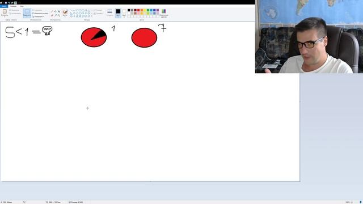Screen dimensions: 363x204
Task: Pick the orange color swatch
Action: [x=142, y=10]
